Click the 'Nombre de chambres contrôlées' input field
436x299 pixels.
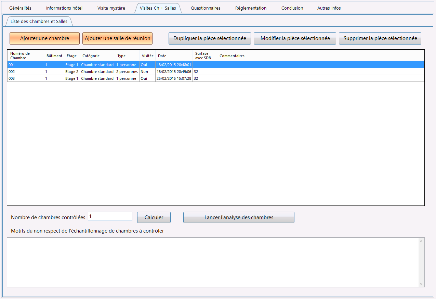pos(110,216)
